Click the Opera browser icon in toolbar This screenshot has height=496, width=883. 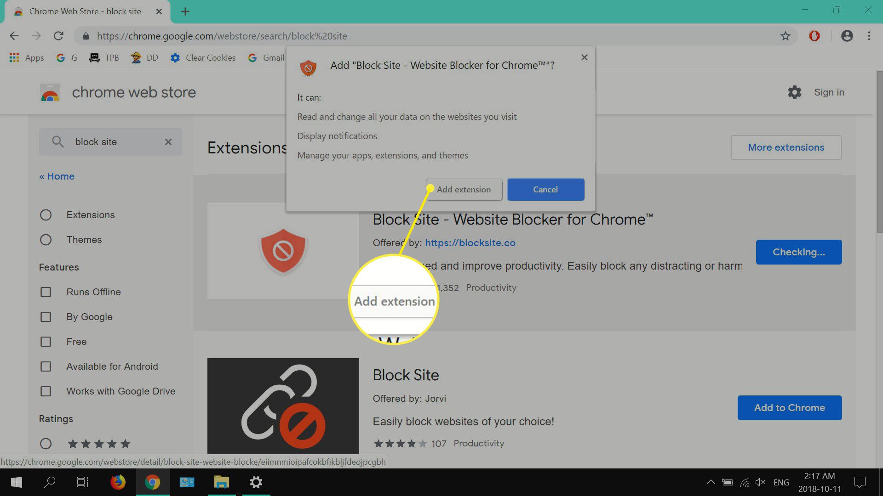click(x=815, y=36)
